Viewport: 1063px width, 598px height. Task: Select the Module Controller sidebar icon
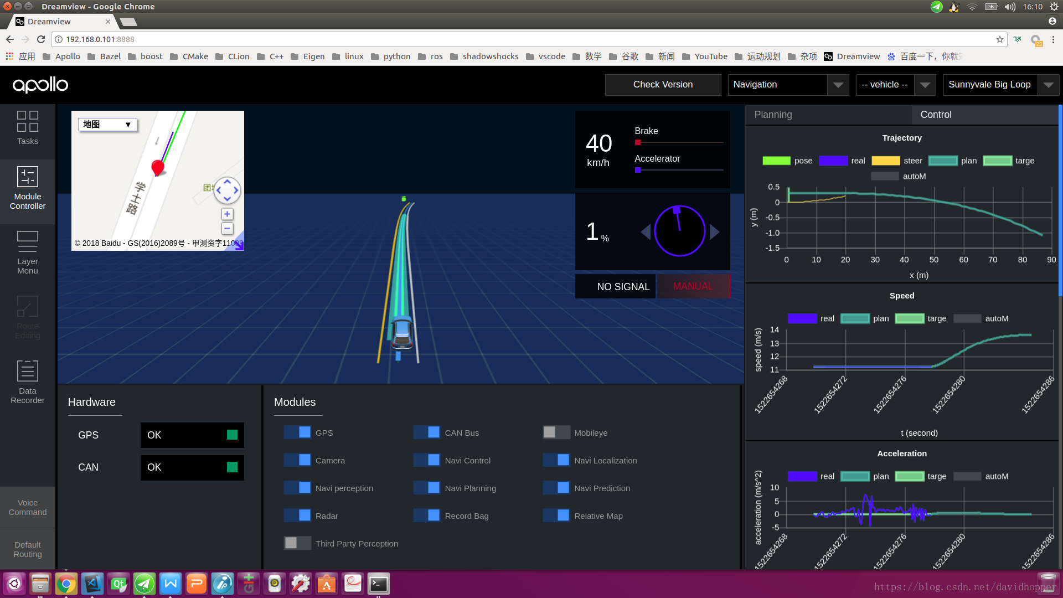pos(27,188)
